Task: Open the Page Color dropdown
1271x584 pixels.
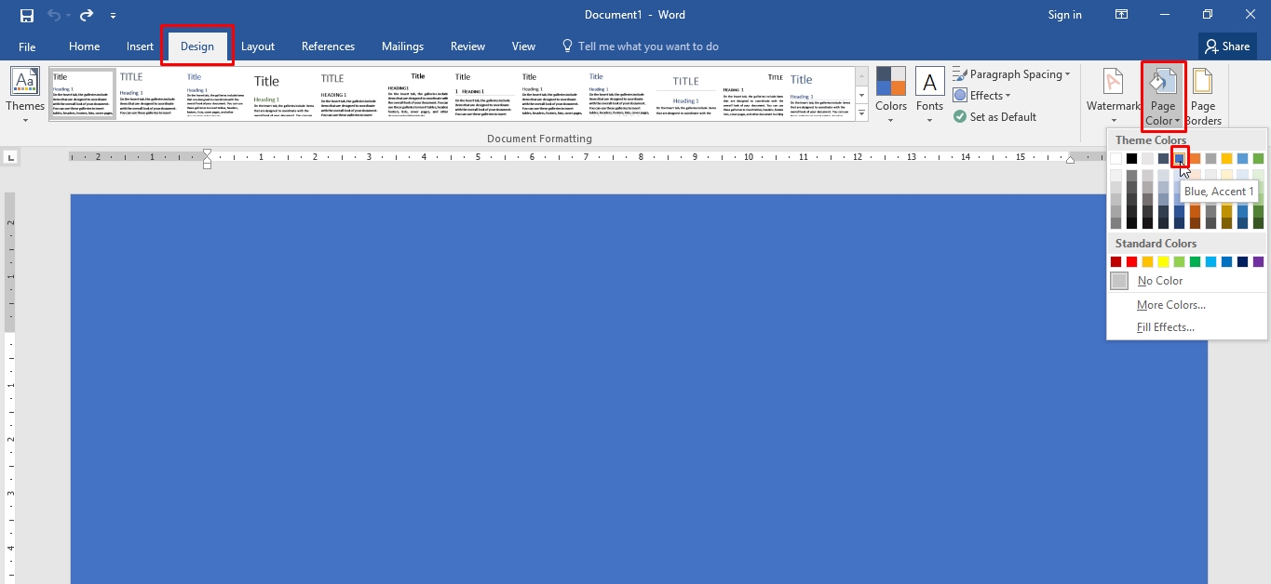Action: (1162, 93)
